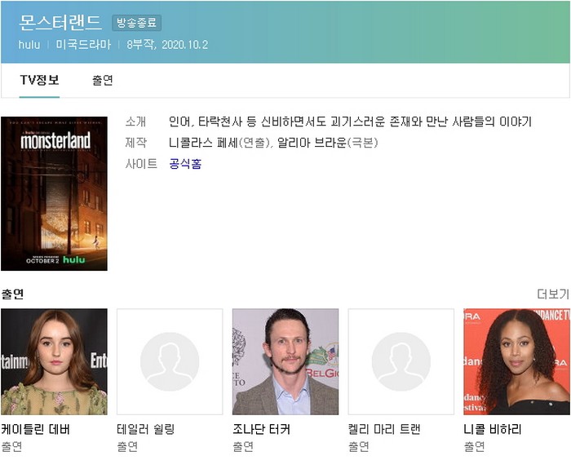Click the 방송종료 status badge
The width and height of the screenshot is (571, 460).
[x=136, y=23]
